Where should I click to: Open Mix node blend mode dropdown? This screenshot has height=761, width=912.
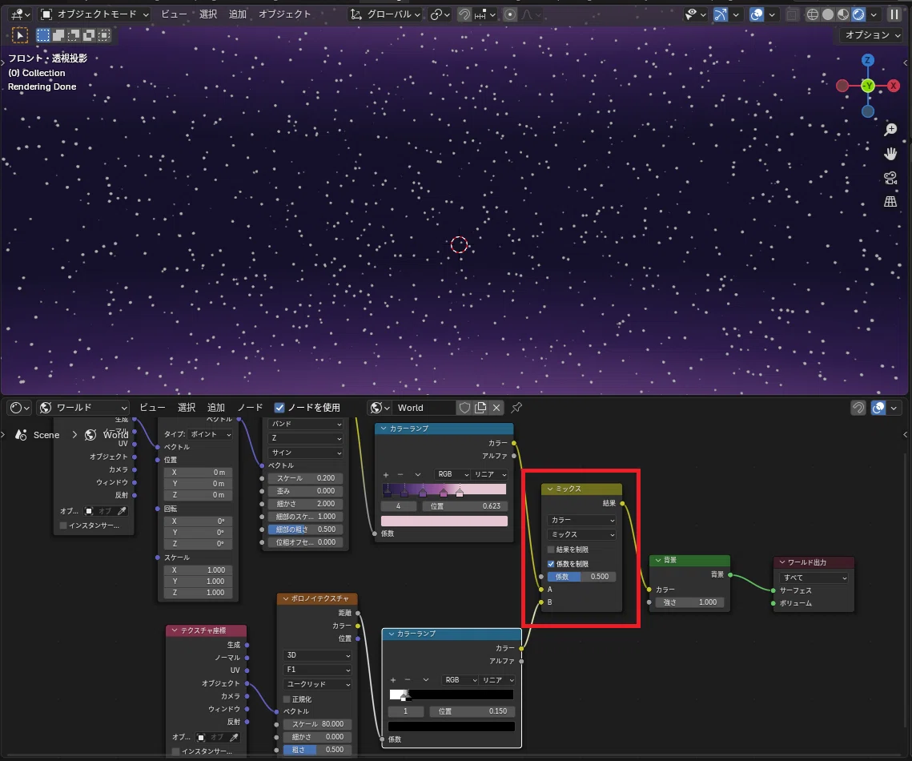coord(581,534)
